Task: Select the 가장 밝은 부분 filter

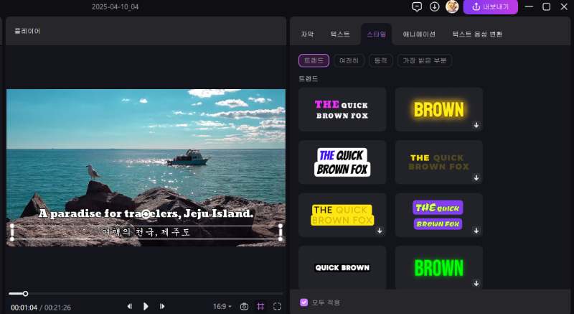Action: tap(425, 60)
